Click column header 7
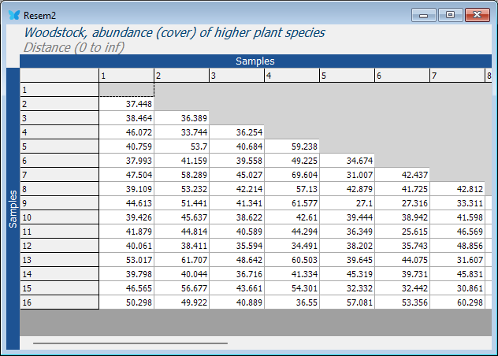 click(457, 76)
